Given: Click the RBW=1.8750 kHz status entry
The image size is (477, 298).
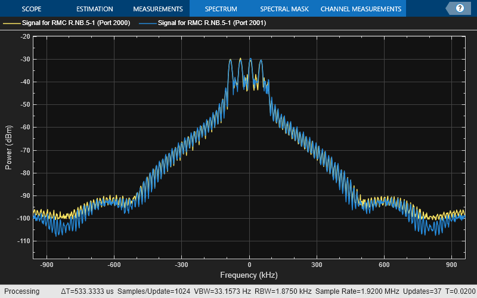Looking at the screenshot, I should [283, 291].
